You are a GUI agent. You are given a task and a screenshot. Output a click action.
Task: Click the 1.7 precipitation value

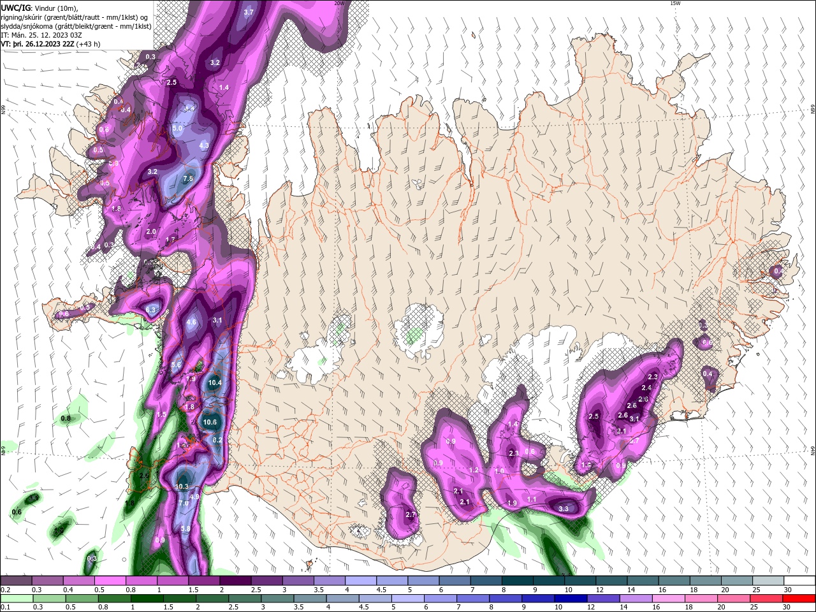170,240
